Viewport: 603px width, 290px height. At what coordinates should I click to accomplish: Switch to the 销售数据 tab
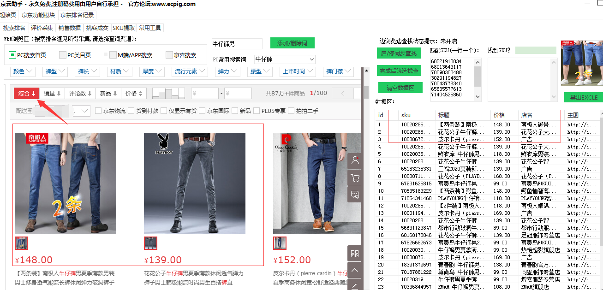(x=70, y=28)
